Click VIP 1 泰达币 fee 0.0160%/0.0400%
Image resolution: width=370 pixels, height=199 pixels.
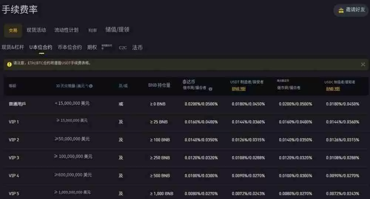pos(201,122)
